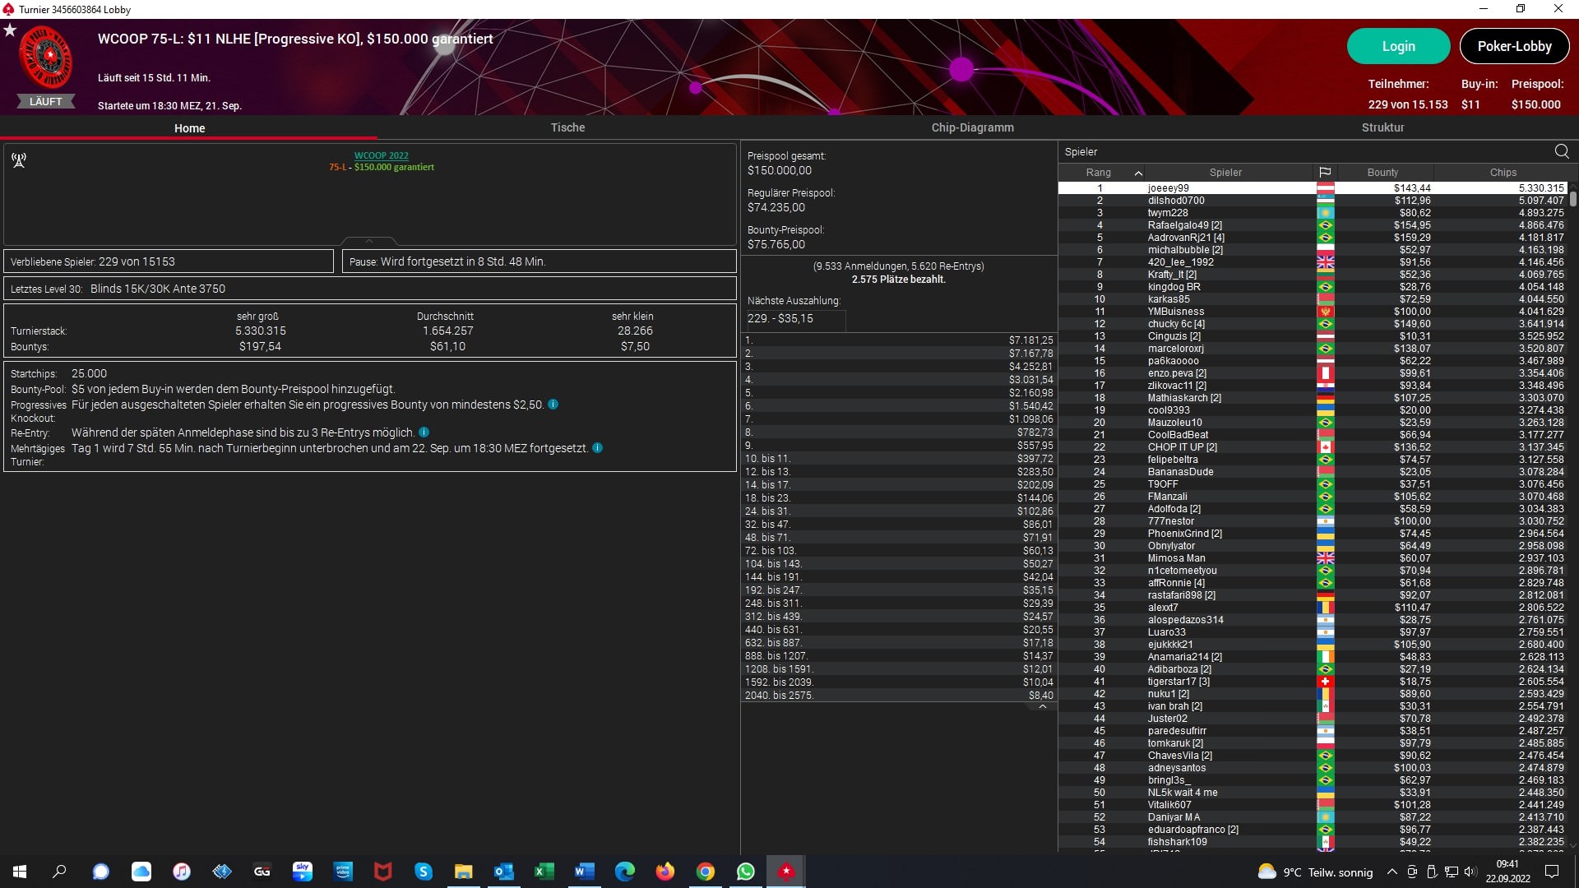The height and width of the screenshot is (888, 1579).
Task: Select player row Mimosa Man
Action: 1313,558
